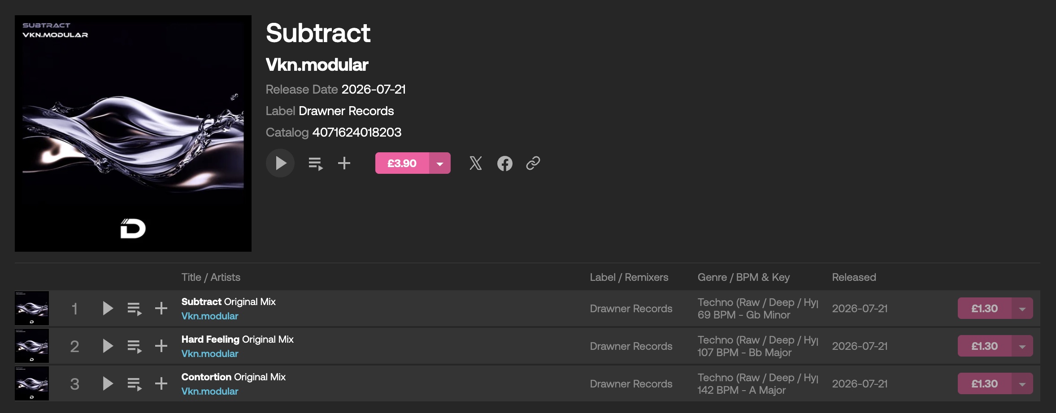Click the Subtract Original Mix track thumbnail

[x=32, y=308]
